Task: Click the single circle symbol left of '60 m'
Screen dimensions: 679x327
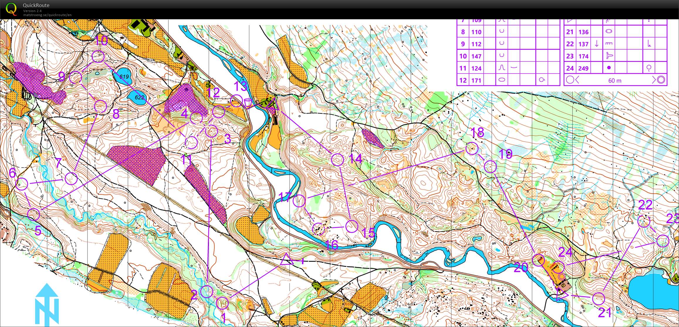Action: 570,80
